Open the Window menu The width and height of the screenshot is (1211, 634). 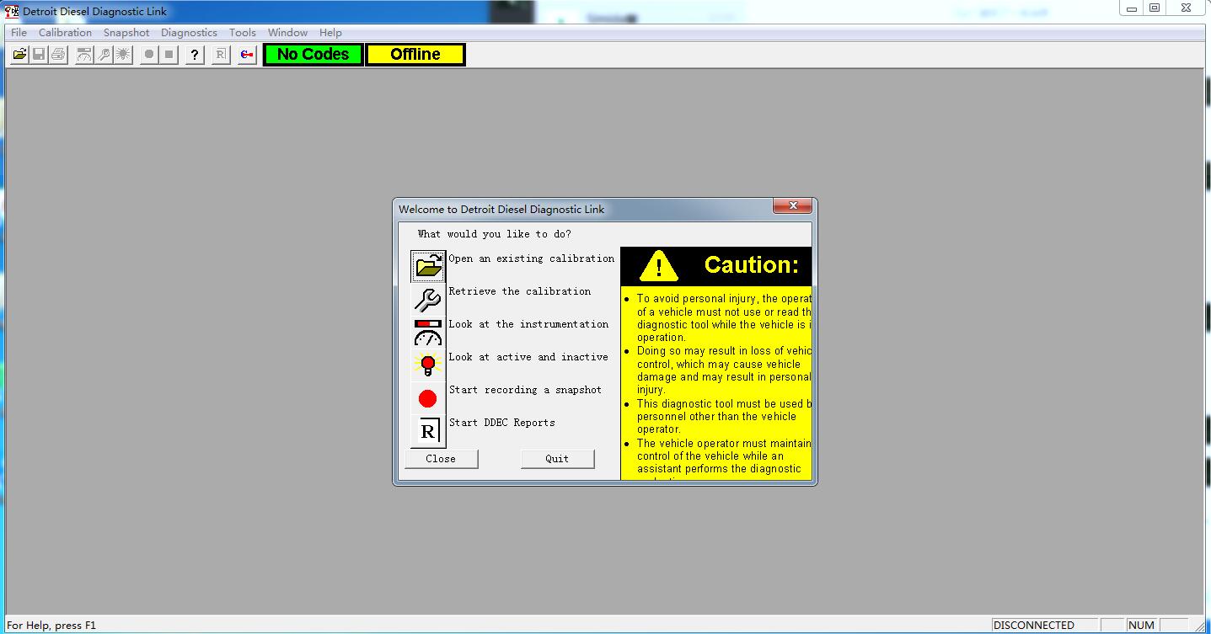[287, 33]
